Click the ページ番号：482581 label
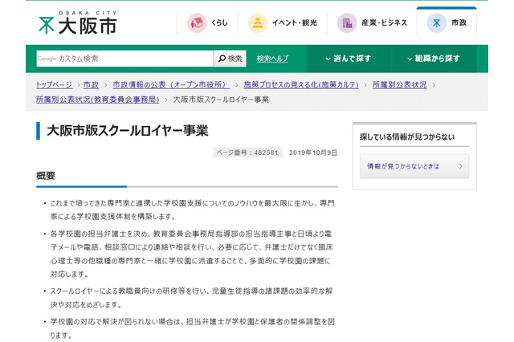 coord(247,153)
